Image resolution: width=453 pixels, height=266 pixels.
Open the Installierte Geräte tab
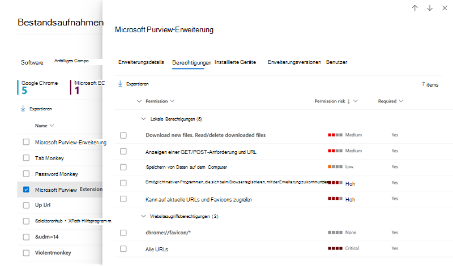[235, 62]
